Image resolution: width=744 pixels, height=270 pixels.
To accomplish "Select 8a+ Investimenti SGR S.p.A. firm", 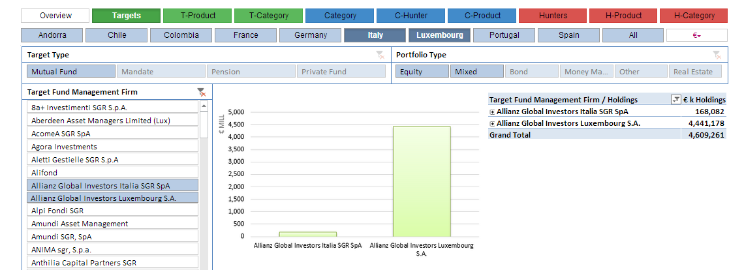I will (x=112, y=107).
